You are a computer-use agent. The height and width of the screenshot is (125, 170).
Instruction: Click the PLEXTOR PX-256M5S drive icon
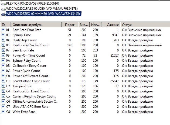(x=3, y=4)
